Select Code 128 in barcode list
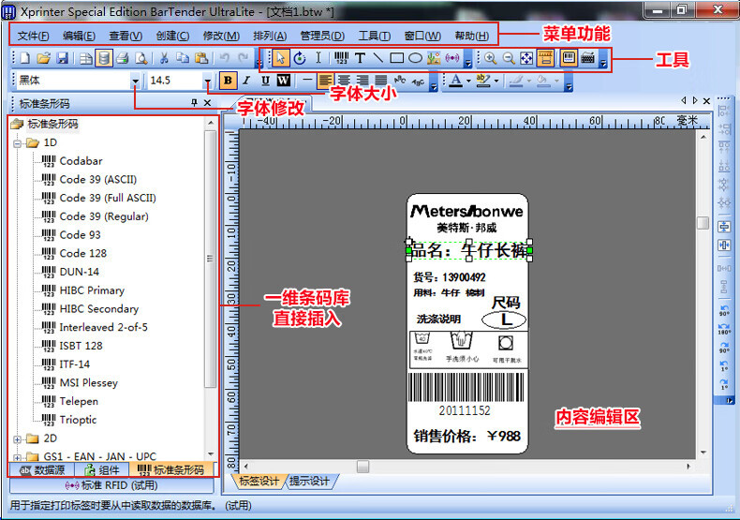The width and height of the screenshot is (740, 520). coord(82,253)
